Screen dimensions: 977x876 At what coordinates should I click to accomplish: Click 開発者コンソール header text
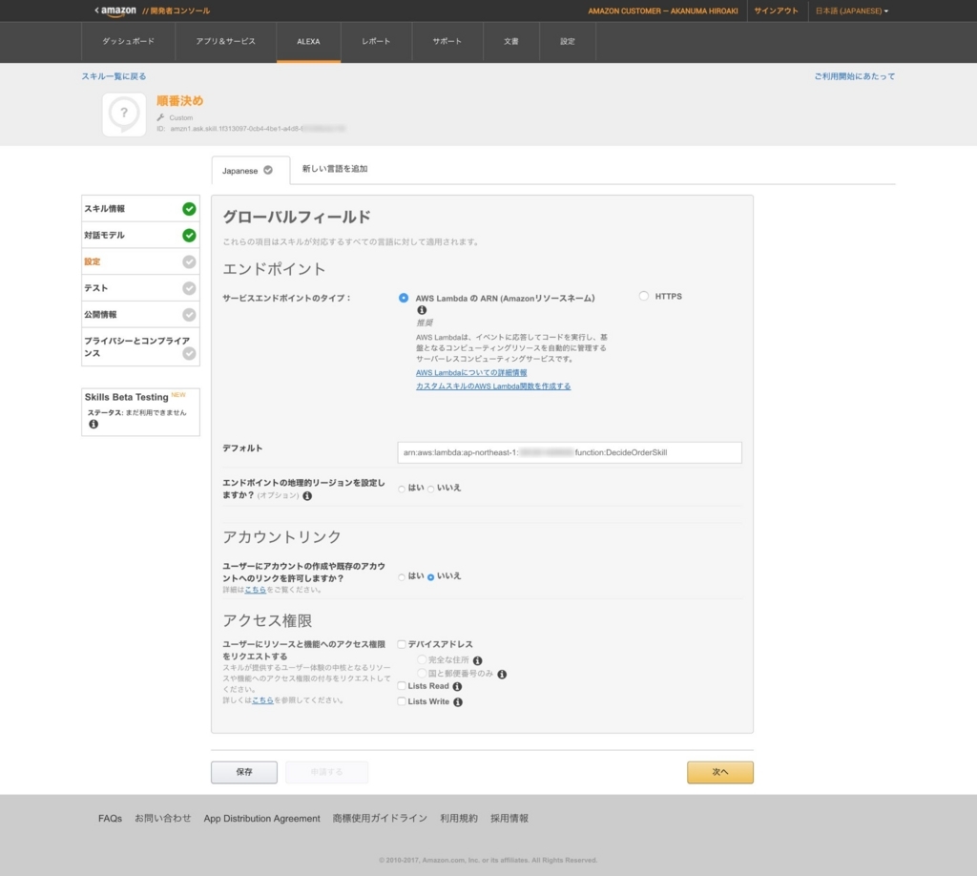coord(179,11)
